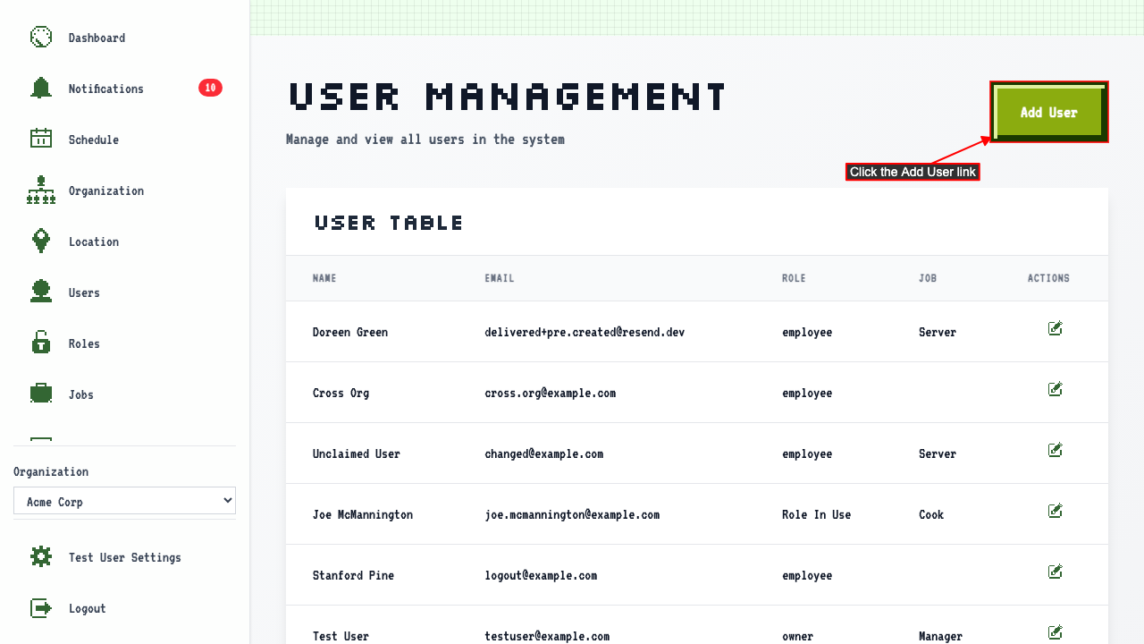Viewport: 1144px width, 644px height.
Task: Click email delivered+pre.created@resend.dev
Action: 585,332
